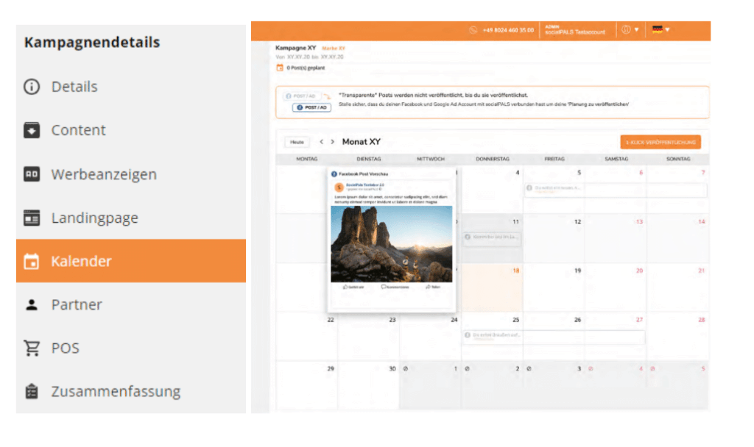Click the Content image icon
Viewport: 754px width, 447px height.
30,130
